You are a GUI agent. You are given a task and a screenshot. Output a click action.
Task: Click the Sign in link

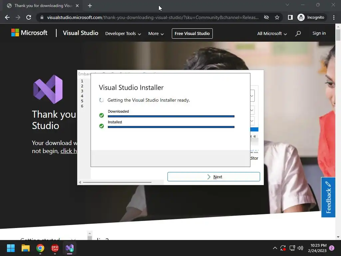[x=319, y=33]
